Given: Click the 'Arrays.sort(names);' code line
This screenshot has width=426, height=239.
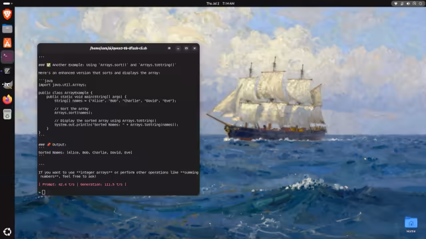Looking at the screenshot, I should click(x=73, y=113).
